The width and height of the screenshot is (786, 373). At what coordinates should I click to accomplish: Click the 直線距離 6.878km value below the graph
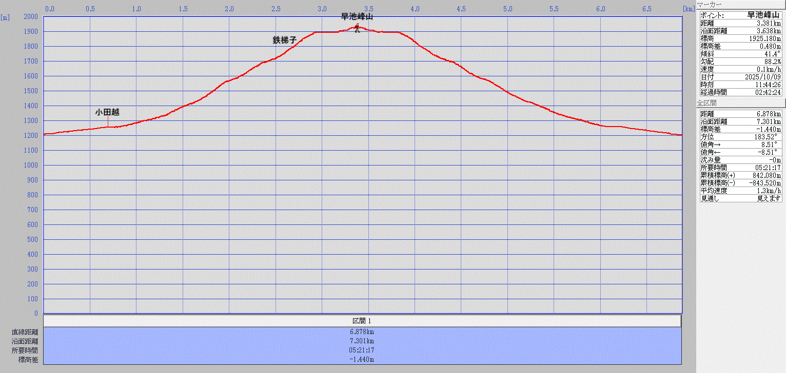(x=362, y=332)
